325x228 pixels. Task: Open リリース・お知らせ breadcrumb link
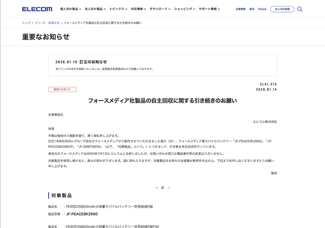(x=47, y=23)
